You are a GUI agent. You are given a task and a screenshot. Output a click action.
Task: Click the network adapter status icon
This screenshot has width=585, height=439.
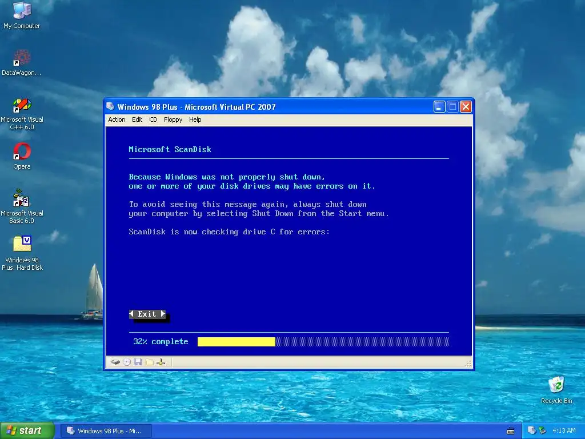pos(161,362)
